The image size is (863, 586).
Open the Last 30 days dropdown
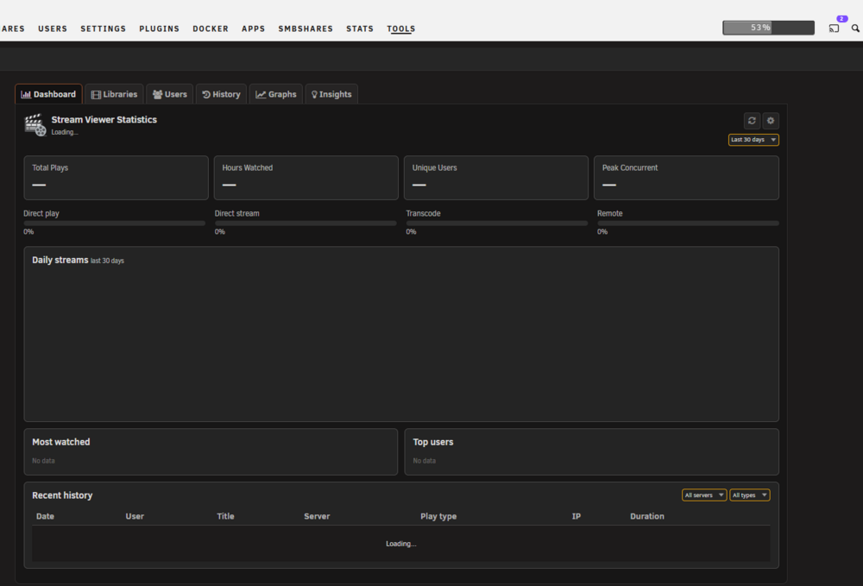tap(753, 140)
